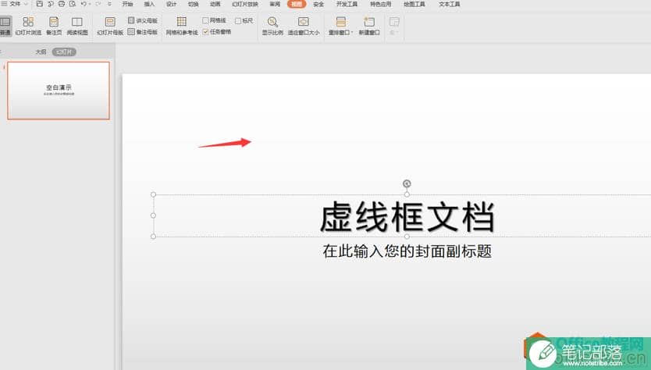This screenshot has height=370, width=651.
Task: Switch to 阅读视图
Action: pos(77,26)
